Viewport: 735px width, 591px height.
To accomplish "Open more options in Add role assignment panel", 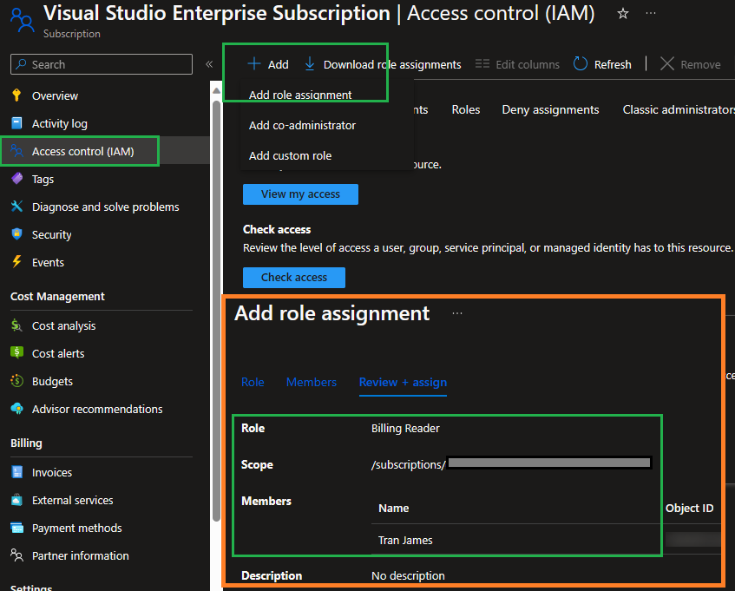I will [457, 312].
